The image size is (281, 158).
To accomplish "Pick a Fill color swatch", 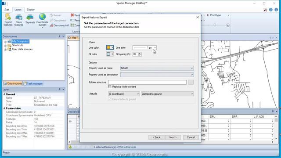I will pos(110,54).
